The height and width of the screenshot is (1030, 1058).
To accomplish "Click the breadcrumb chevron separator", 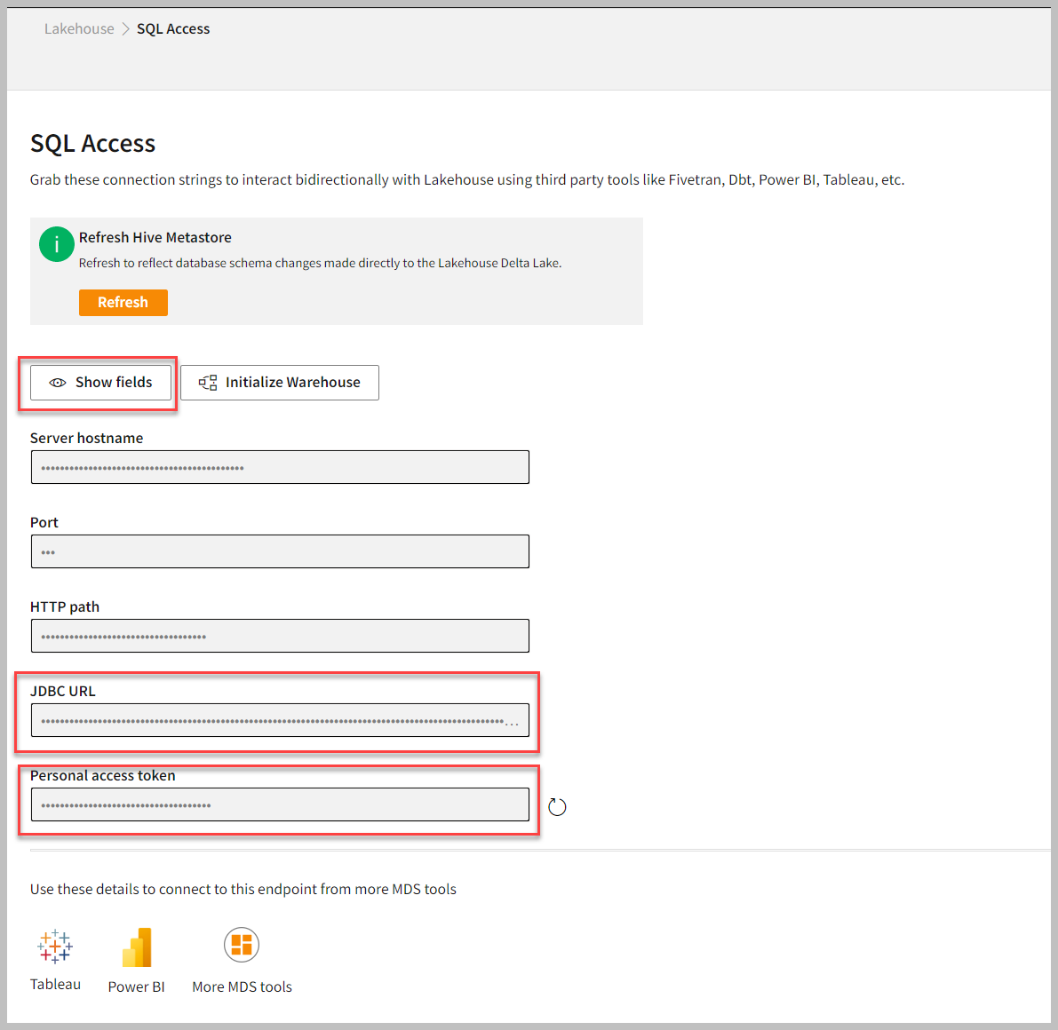I will (x=125, y=29).
